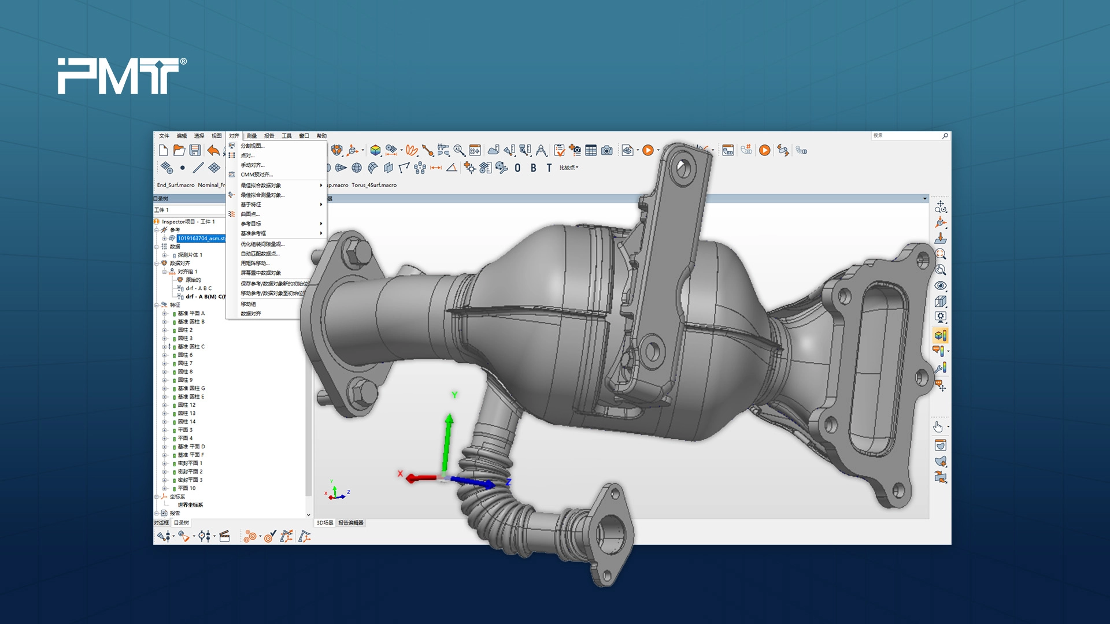Click the Torus_4Surf.macro macro button

[x=374, y=185]
